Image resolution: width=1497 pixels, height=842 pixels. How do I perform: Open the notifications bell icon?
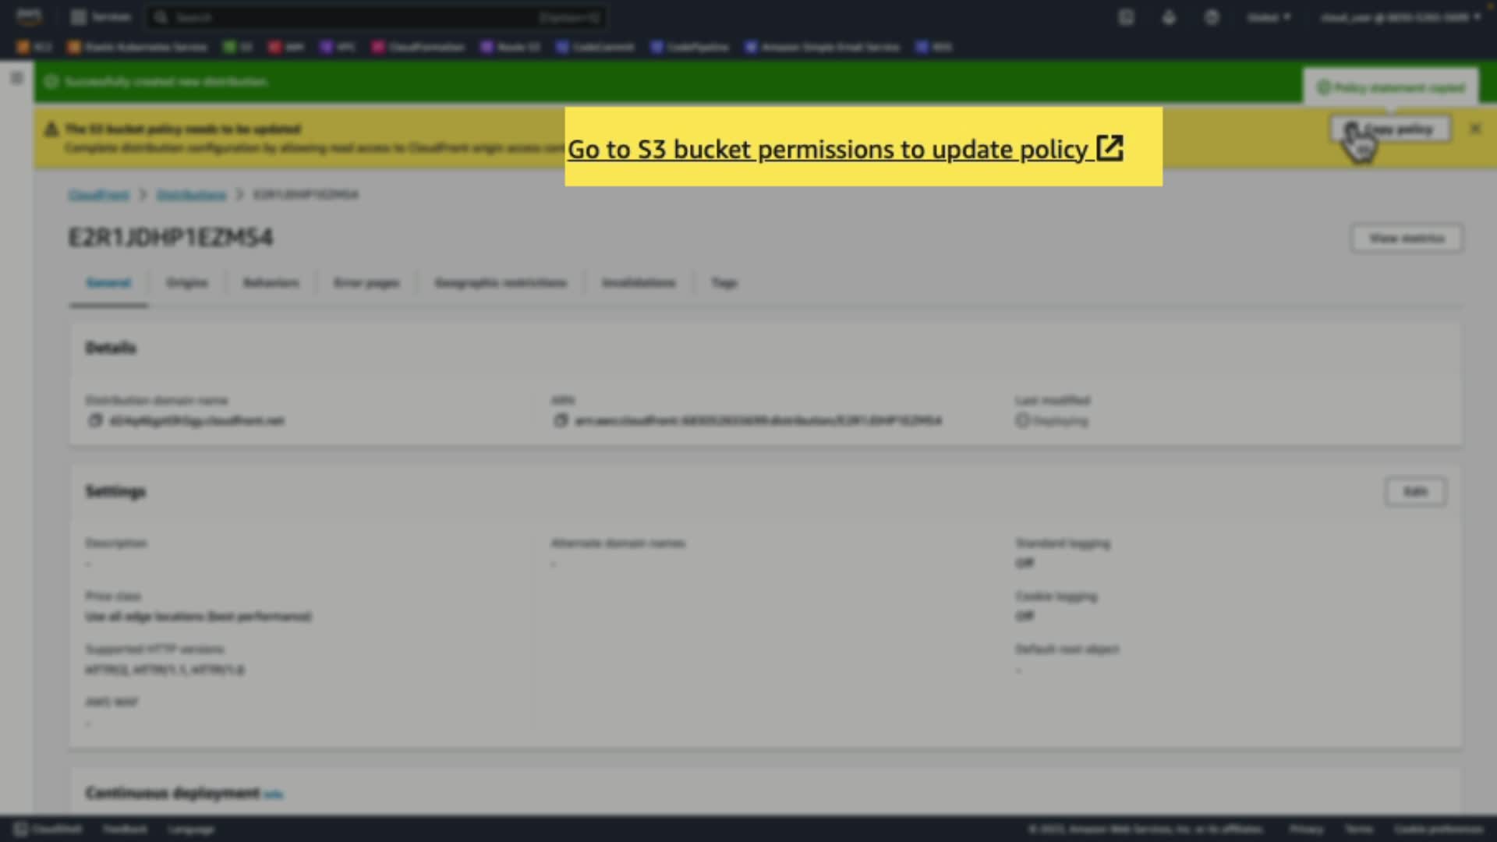(x=1169, y=17)
